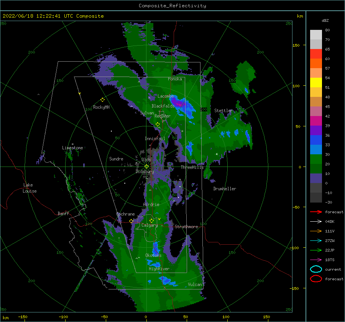The image size is (345, 322).
Task: Click the red forecast ellipse icon
Action: [316, 279]
